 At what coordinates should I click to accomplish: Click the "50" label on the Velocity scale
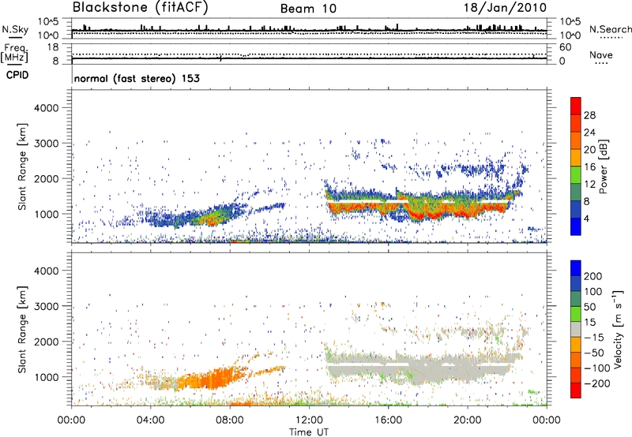click(x=589, y=307)
